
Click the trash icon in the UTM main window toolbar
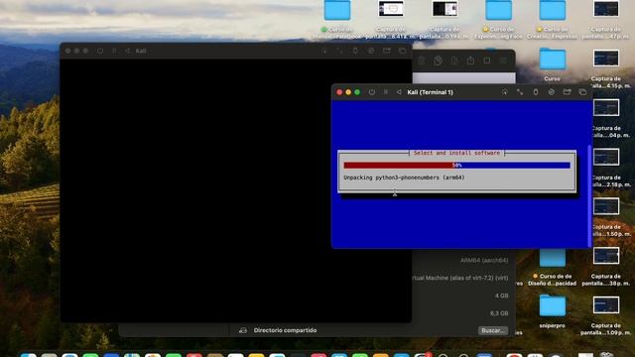pos(422,60)
